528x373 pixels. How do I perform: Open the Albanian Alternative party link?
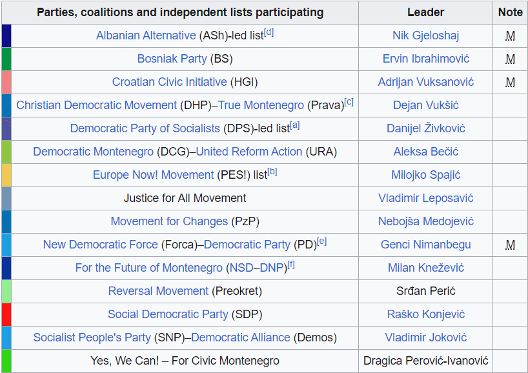click(x=146, y=35)
